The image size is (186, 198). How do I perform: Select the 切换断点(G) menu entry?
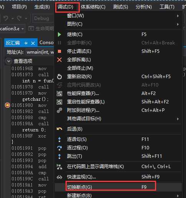coord(118,187)
